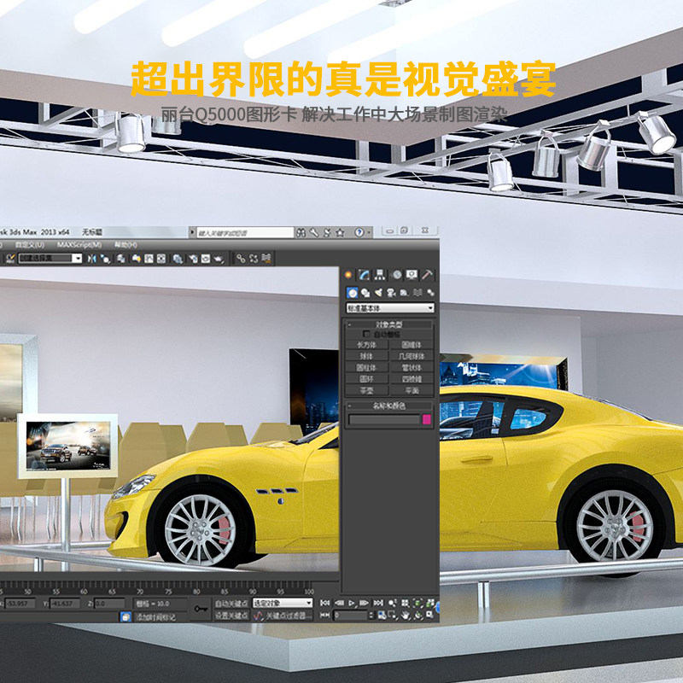The image size is (683, 683).
Task: Select the Shapes category icon
Action: click(x=365, y=293)
